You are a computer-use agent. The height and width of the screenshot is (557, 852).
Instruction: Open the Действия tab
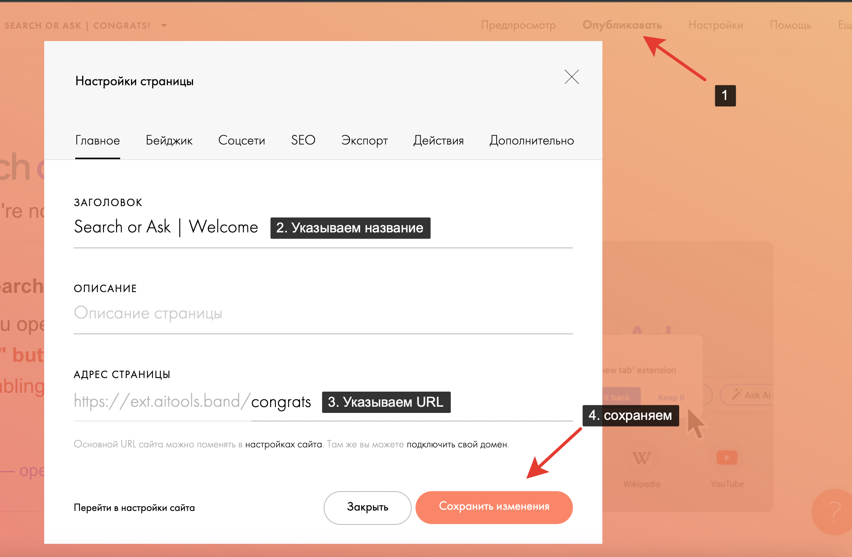438,140
